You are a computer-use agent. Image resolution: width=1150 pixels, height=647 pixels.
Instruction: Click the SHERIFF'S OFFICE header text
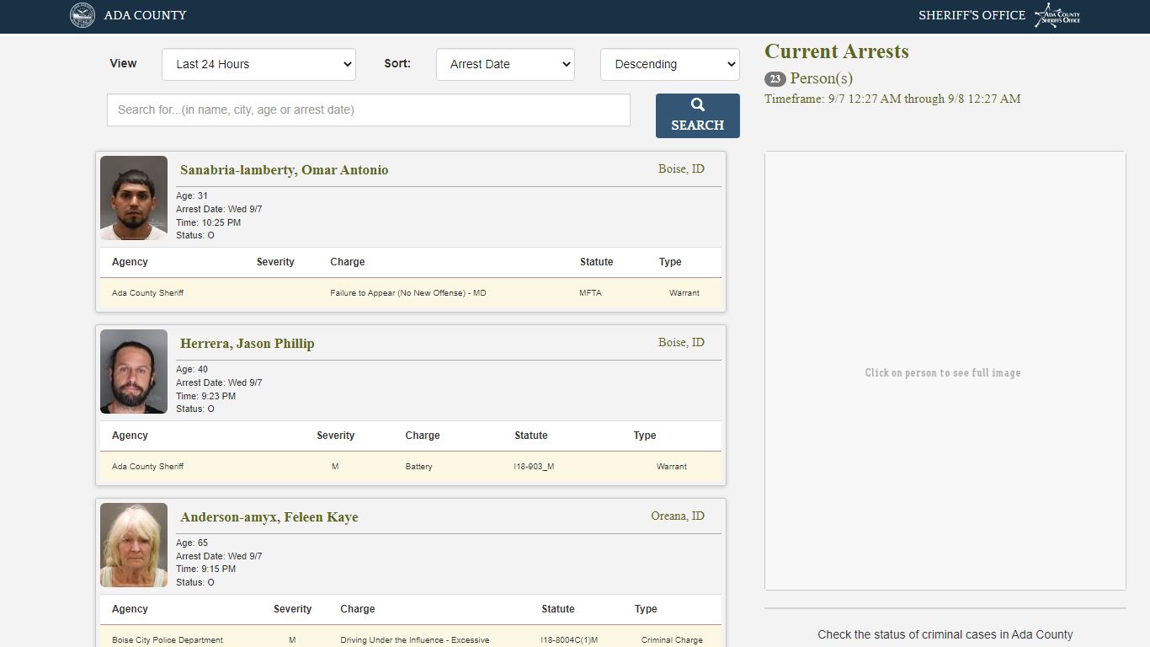[972, 15]
